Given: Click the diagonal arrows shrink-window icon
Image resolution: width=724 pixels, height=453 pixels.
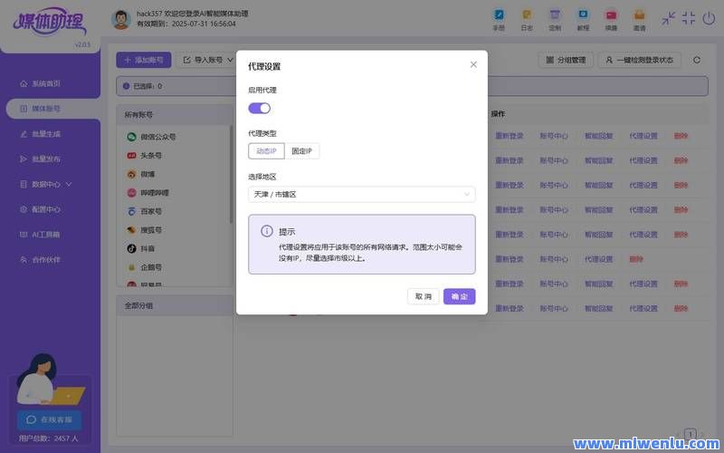Looking at the screenshot, I should point(668,18).
